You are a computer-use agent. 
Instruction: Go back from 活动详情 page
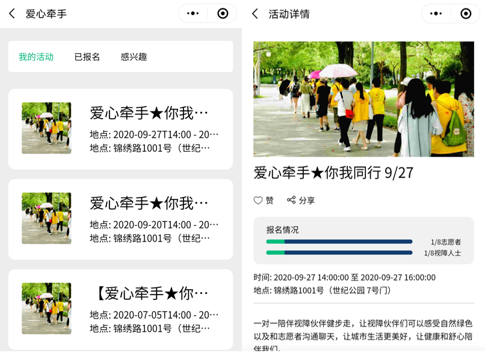point(255,14)
